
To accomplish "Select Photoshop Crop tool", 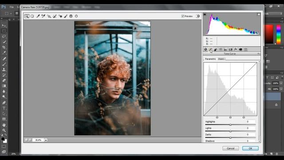I will pos(4,48).
